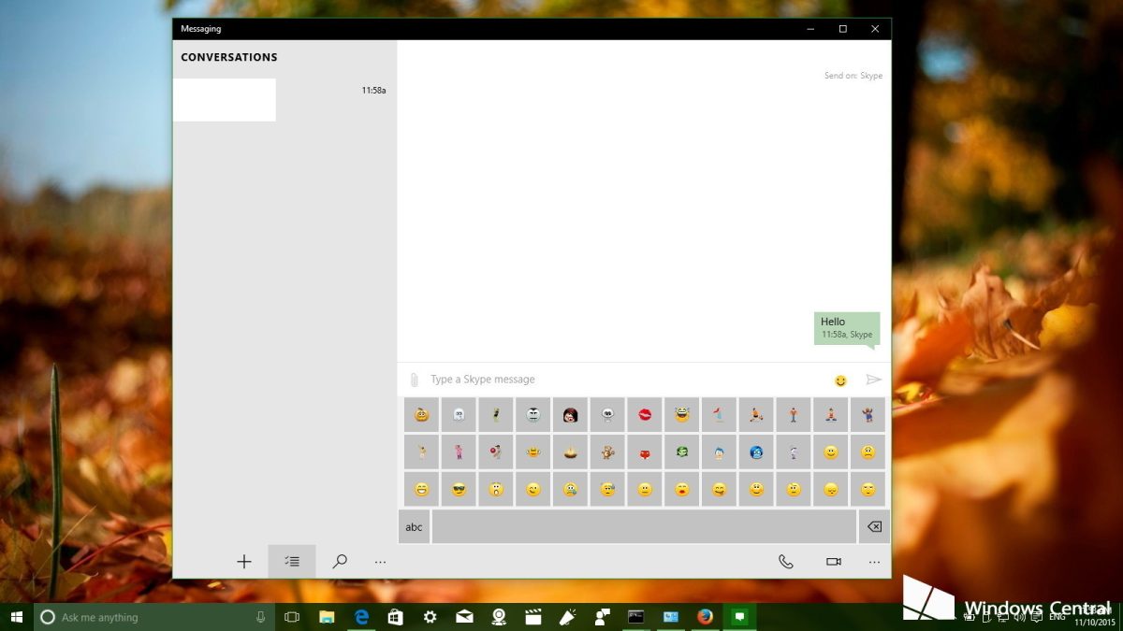Open the Send button arrow icon
The height and width of the screenshot is (631, 1123).
[x=873, y=379]
